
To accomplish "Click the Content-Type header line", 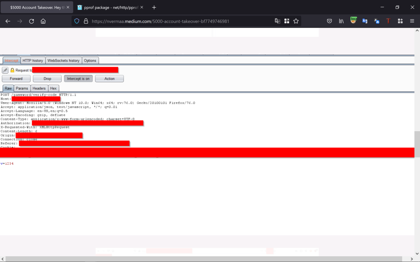I will (x=68, y=119).
